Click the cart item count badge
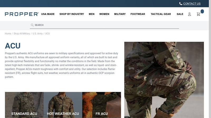211x118 pixels. point(202,11)
